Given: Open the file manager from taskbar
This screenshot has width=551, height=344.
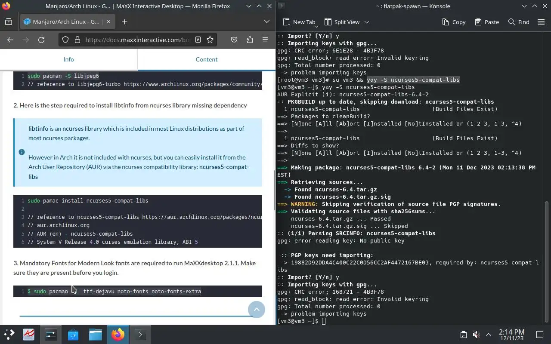Looking at the screenshot, I should 96,334.
